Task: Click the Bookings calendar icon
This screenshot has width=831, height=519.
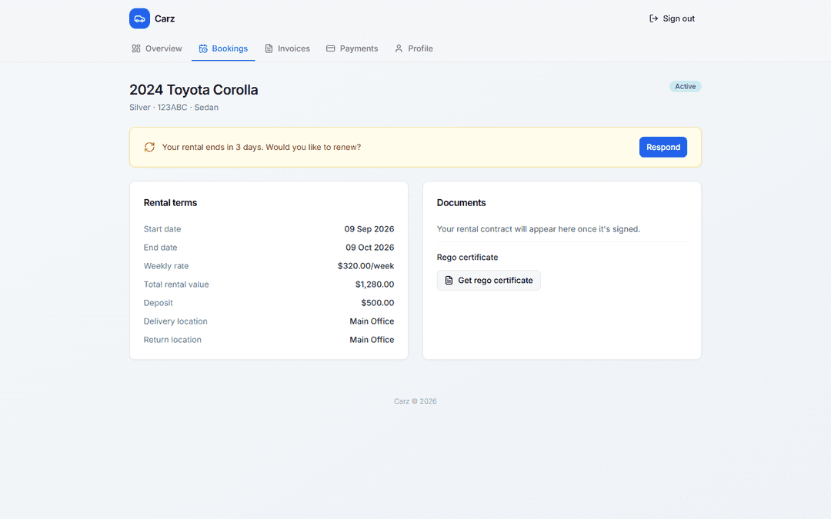Action: (203, 48)
